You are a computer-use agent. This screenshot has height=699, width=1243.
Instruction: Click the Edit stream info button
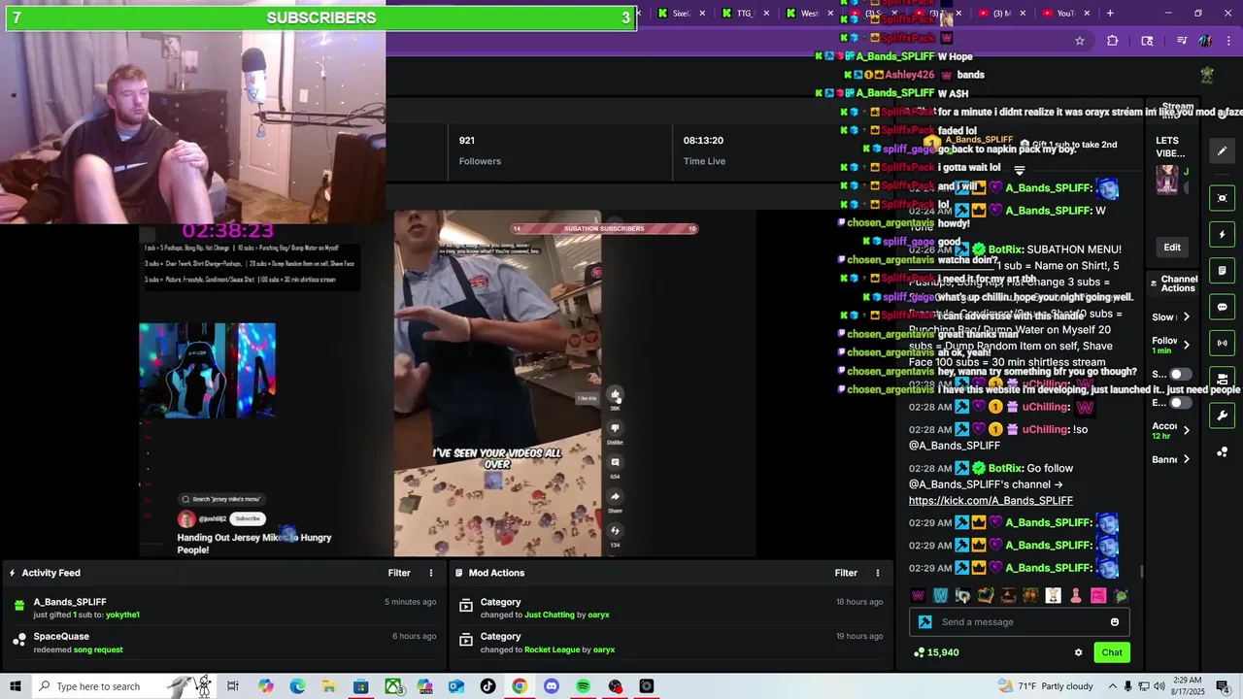tap(1172, 248)
